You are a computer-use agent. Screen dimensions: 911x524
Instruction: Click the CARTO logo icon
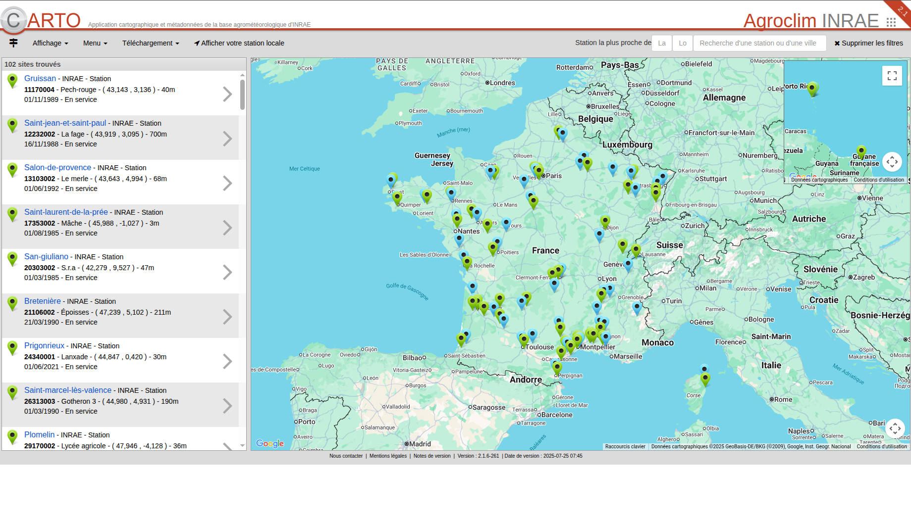coord(14,20)
